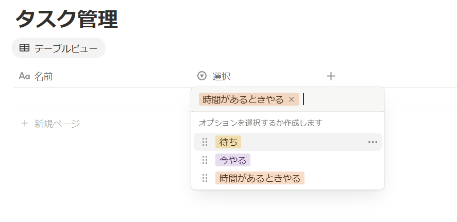Select the 待ち option tag
Viewport: 457px width, 222px height.
tap(228, 142)
